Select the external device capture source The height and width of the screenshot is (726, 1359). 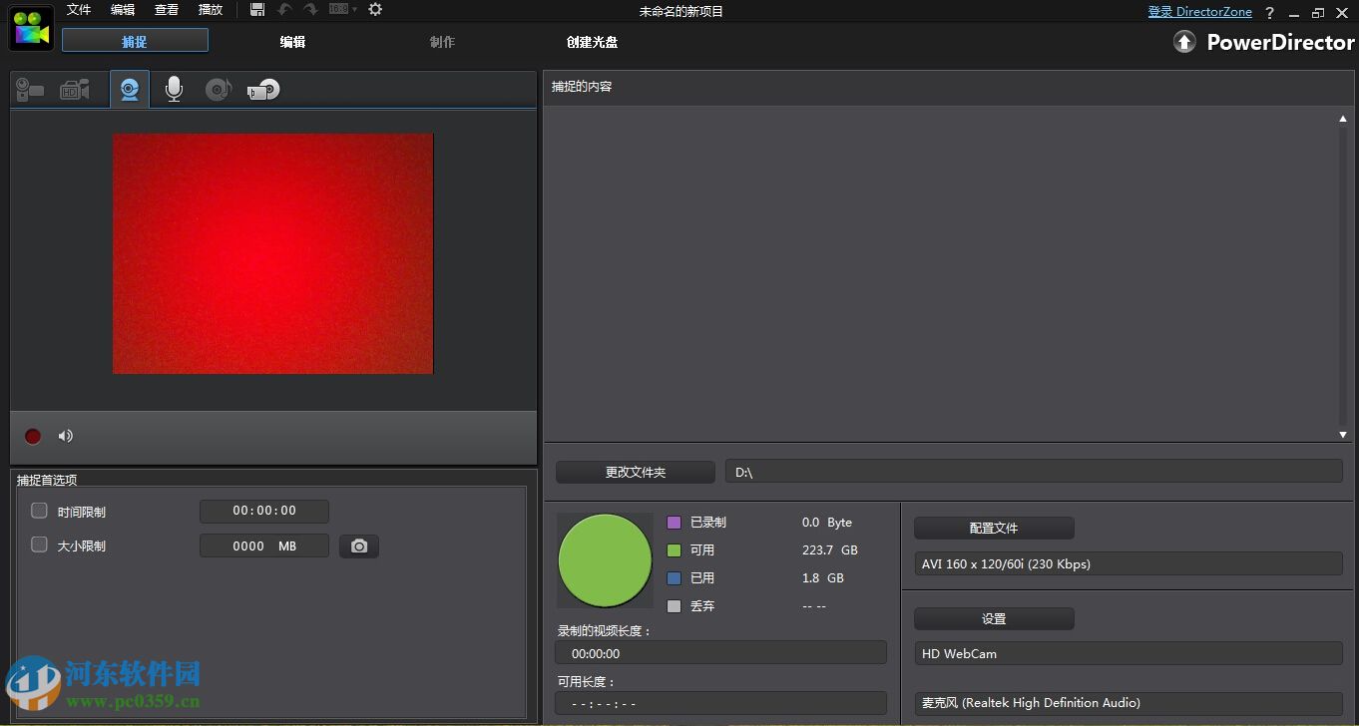click(x=263, y=89)
